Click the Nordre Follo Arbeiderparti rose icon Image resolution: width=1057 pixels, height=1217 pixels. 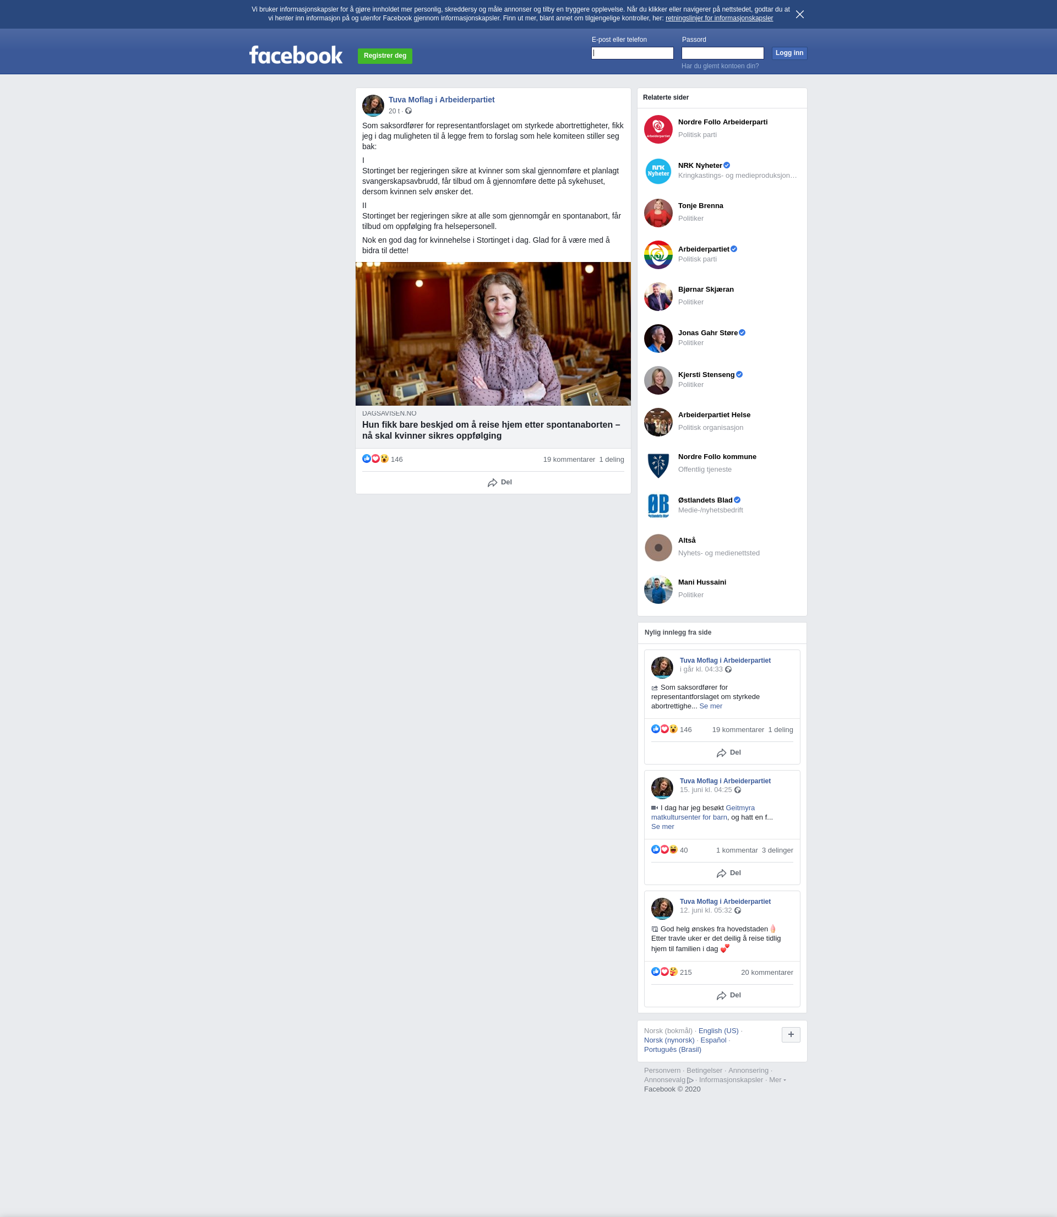[x=658, y=129]
